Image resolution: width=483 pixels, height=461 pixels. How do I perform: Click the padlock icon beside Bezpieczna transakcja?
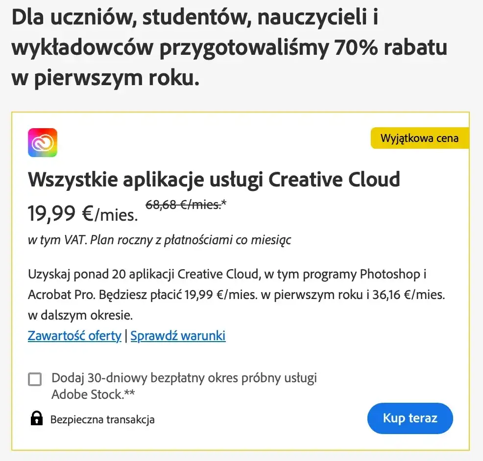coord(37,419)
